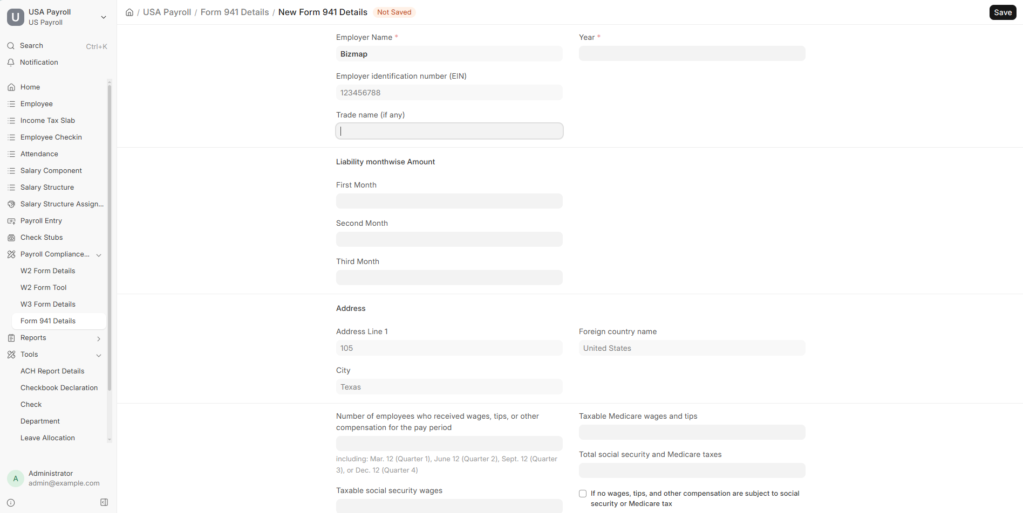Click the City input field
Screen dimensions: 1023x513
pos(449,387)
